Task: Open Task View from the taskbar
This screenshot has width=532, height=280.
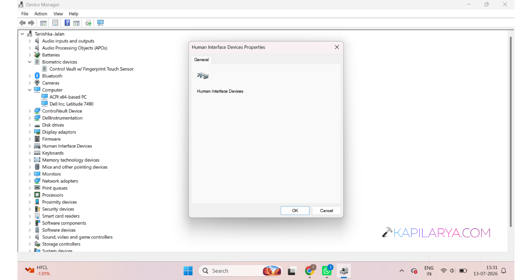Action: (292, 271)
